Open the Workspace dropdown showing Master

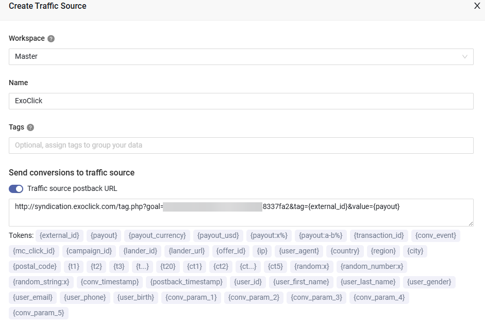pyautogui.click(x=241, y=57)
